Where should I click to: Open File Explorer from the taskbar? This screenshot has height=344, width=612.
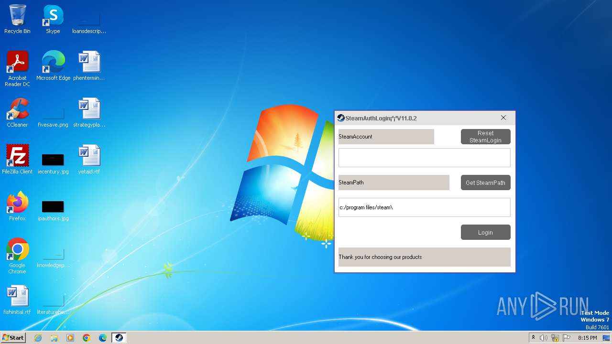(54, 338)
